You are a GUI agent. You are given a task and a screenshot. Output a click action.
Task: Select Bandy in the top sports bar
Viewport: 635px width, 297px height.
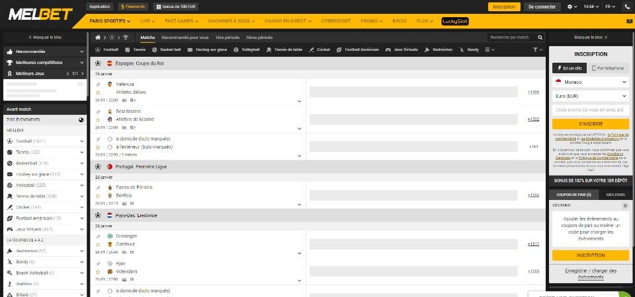(469, 49)
